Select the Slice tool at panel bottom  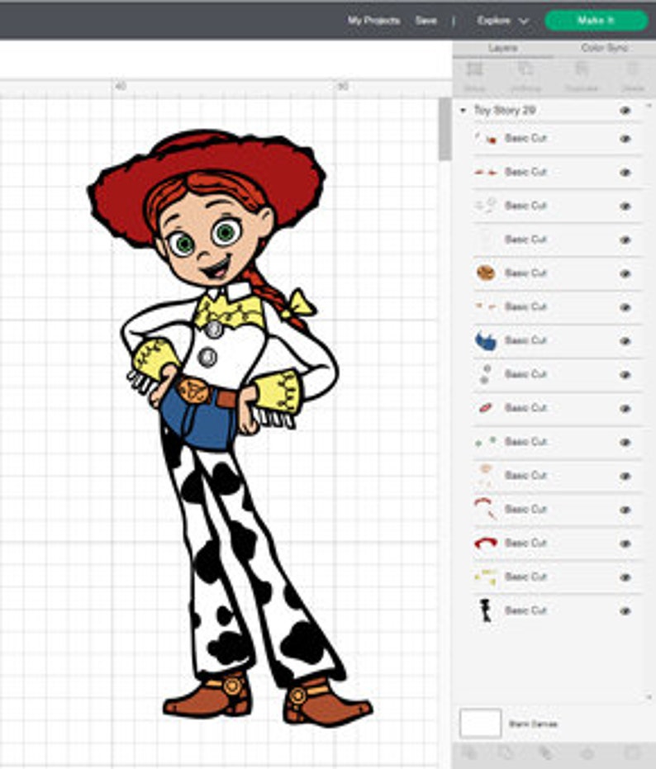point(469,752)
